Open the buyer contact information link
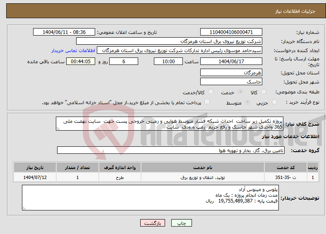 (x=73, y=50)
